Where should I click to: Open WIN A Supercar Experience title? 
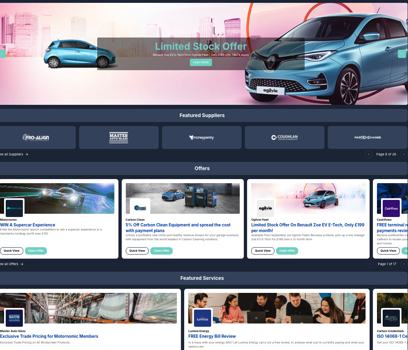(28, 225)
